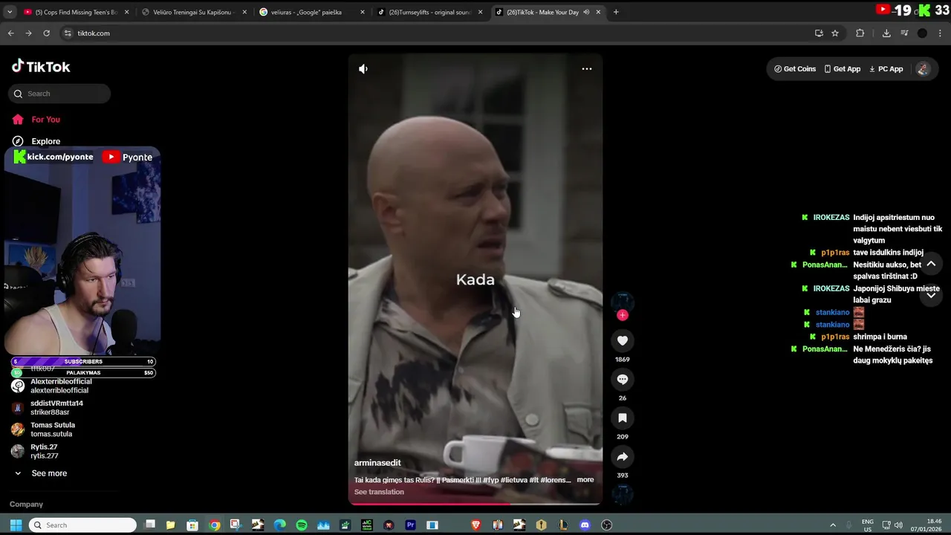The height and width of the screenshot is (535, 951).
Task: Open browser Downloads
Action: pos(886,33)
